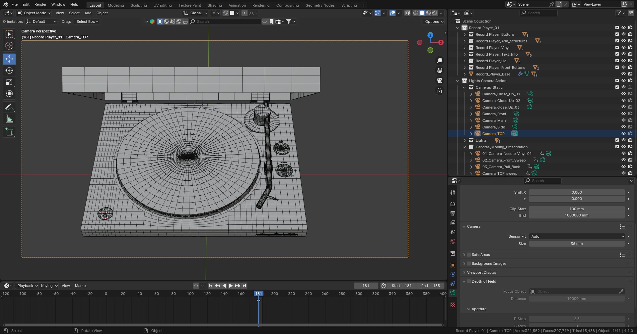Enable the Background Images checkbox
Screen dimensions: 637x334
coord(469,263)
